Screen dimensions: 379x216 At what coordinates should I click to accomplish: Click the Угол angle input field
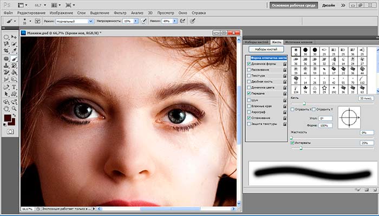325,119
